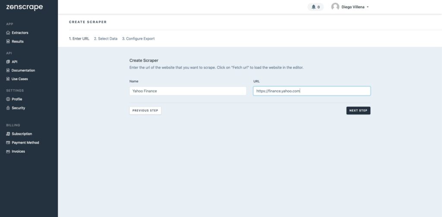Click the SETTINGS sidebar section header
This screenshot has height=217, width=442.
click(15, 91)
